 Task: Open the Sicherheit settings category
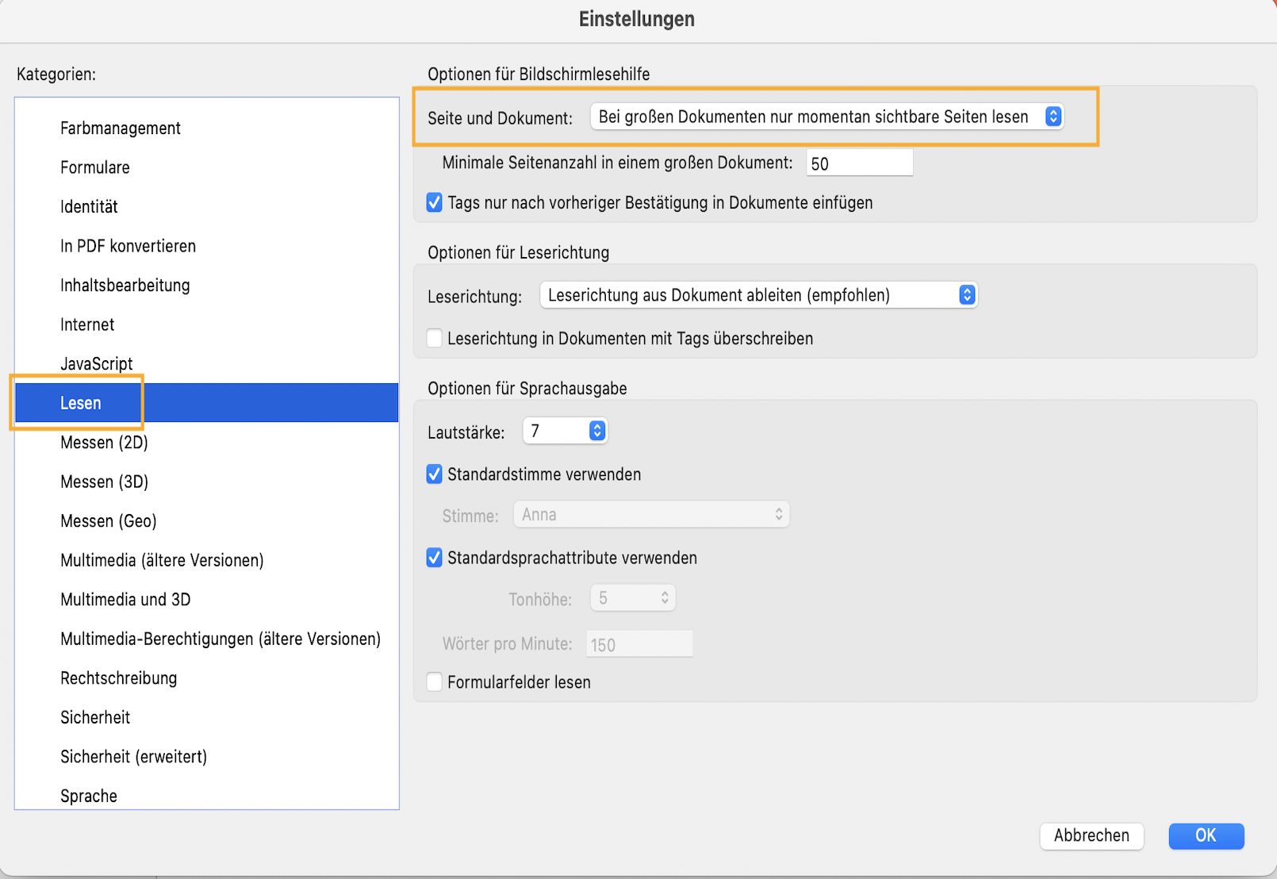[95, 716]
